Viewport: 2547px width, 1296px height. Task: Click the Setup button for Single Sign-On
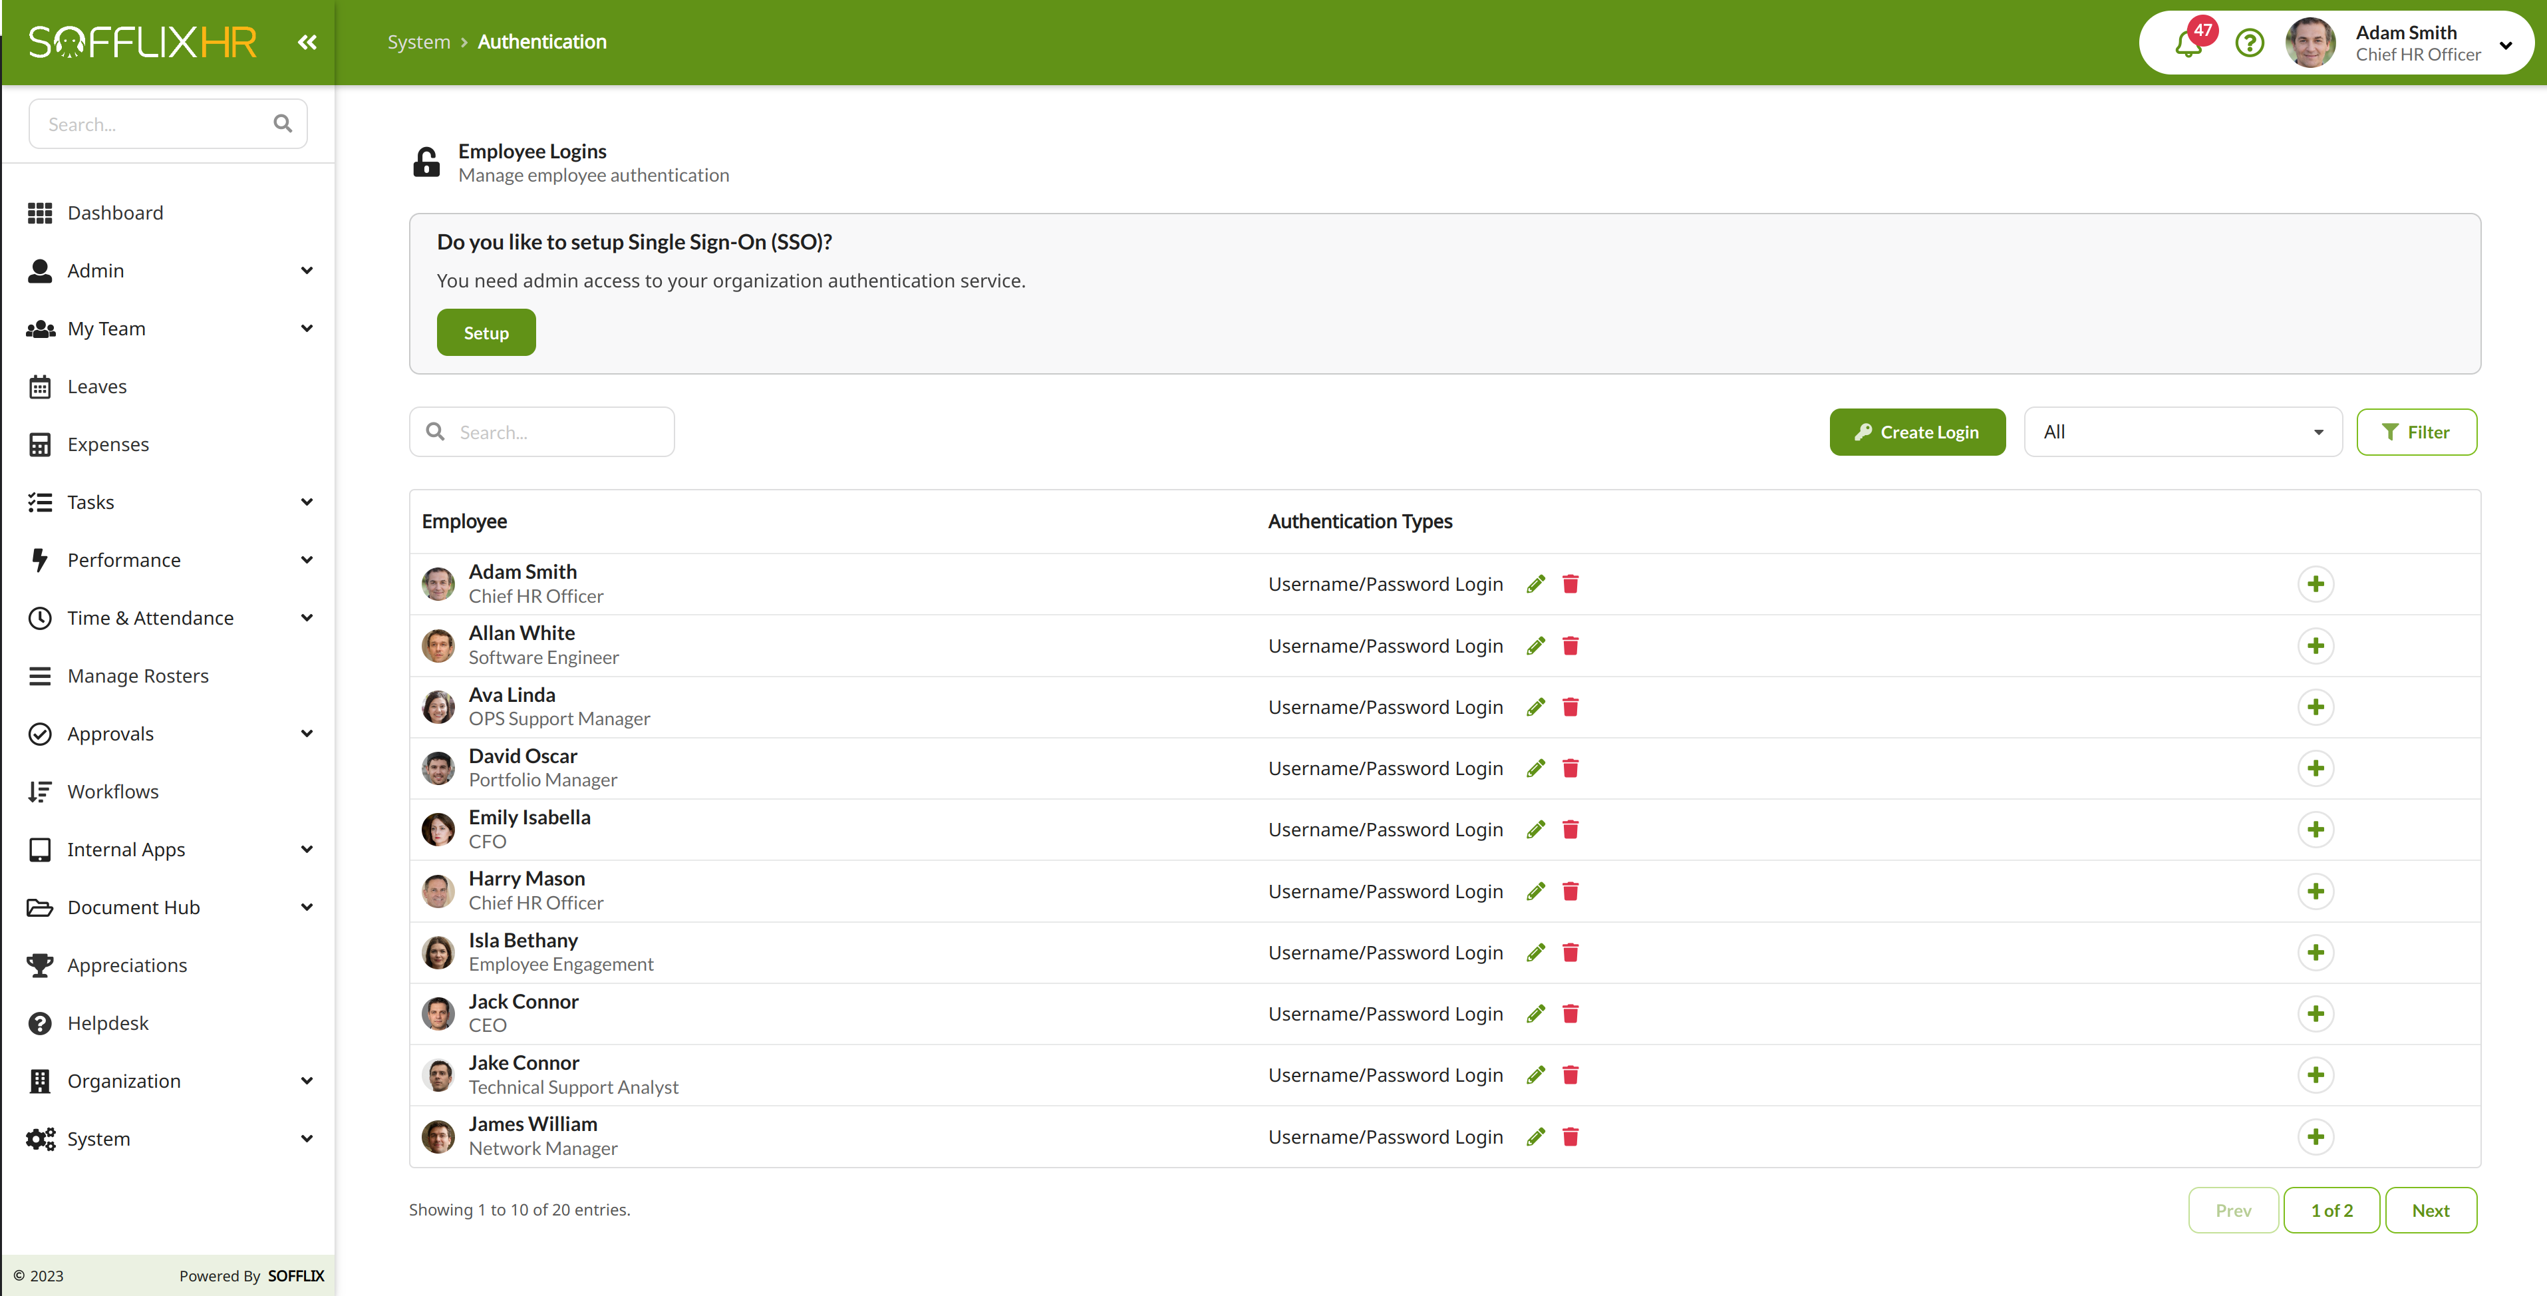[x=486, y=332]
